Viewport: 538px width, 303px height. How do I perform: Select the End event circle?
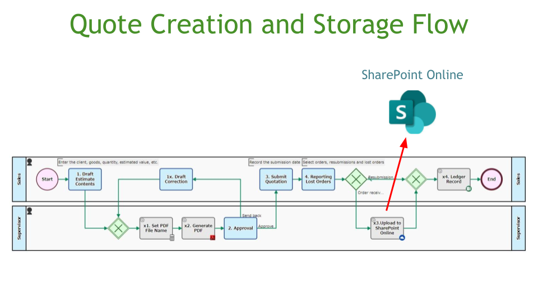point(491,179)
